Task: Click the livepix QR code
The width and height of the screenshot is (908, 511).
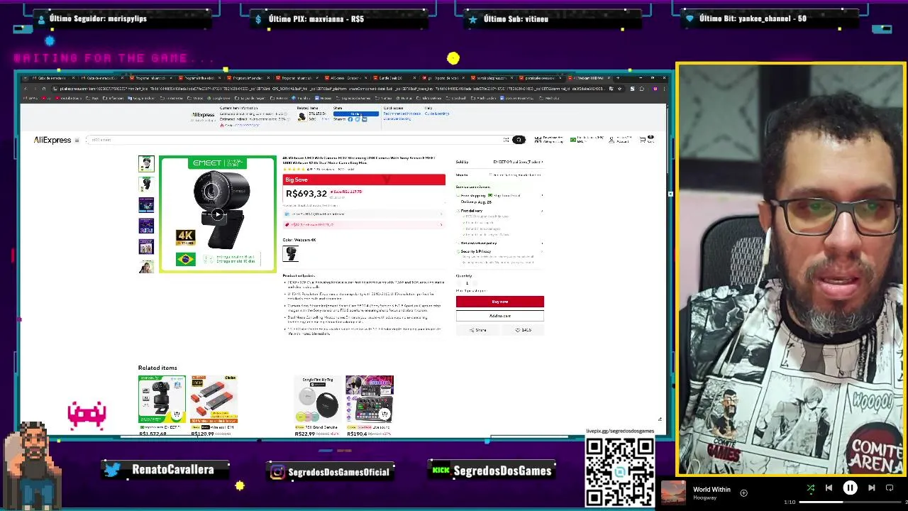Action: point(620,472)
